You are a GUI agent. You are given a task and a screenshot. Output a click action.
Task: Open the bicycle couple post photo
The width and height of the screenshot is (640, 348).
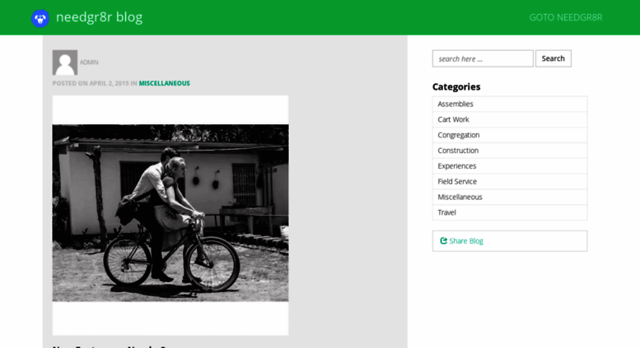coord(171,216)
